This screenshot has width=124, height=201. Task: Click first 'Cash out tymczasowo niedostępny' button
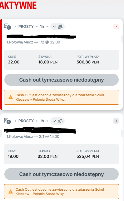tap(62, 80)
